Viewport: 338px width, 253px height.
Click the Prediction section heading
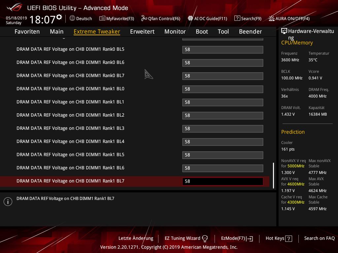point(293,132)
